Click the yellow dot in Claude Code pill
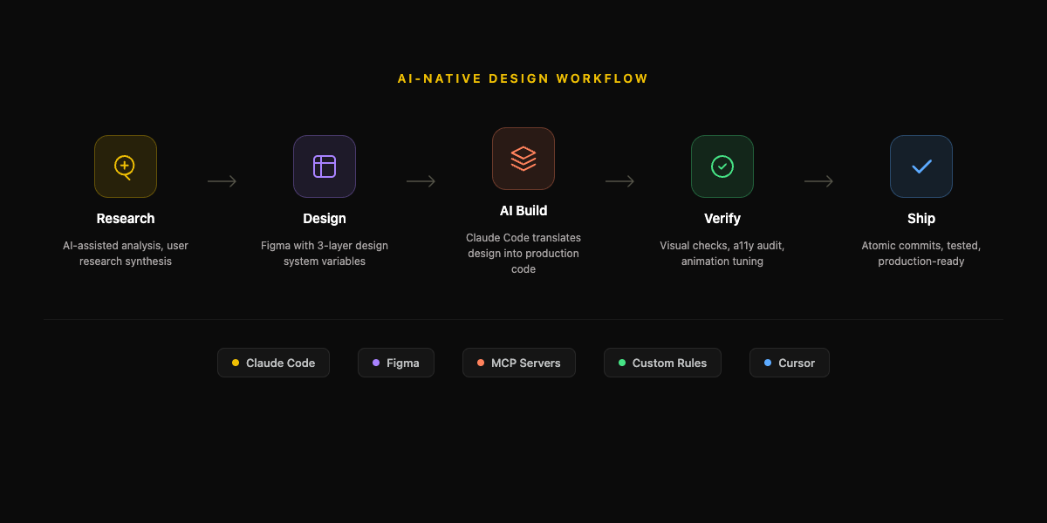 pos(234,363)
